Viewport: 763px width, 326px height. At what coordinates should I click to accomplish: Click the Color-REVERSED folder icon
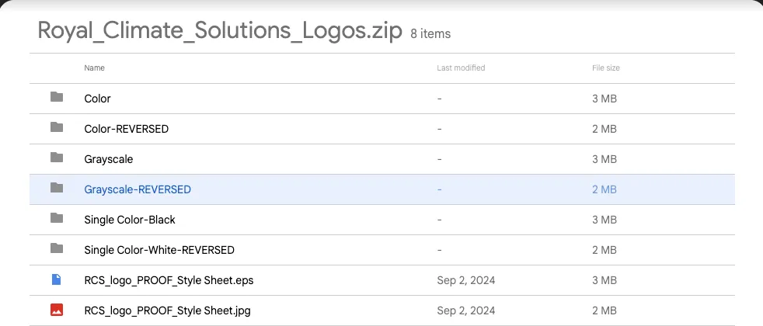point(56,128)
